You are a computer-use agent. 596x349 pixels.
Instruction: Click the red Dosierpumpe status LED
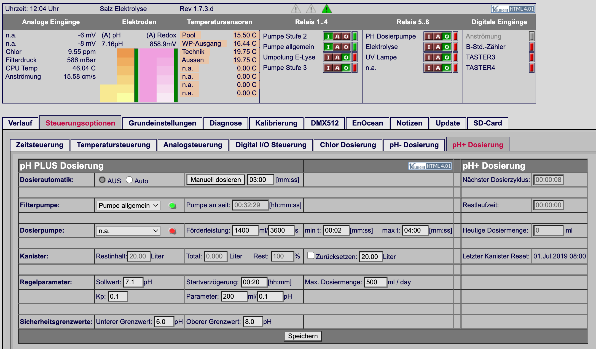point(172,231)
